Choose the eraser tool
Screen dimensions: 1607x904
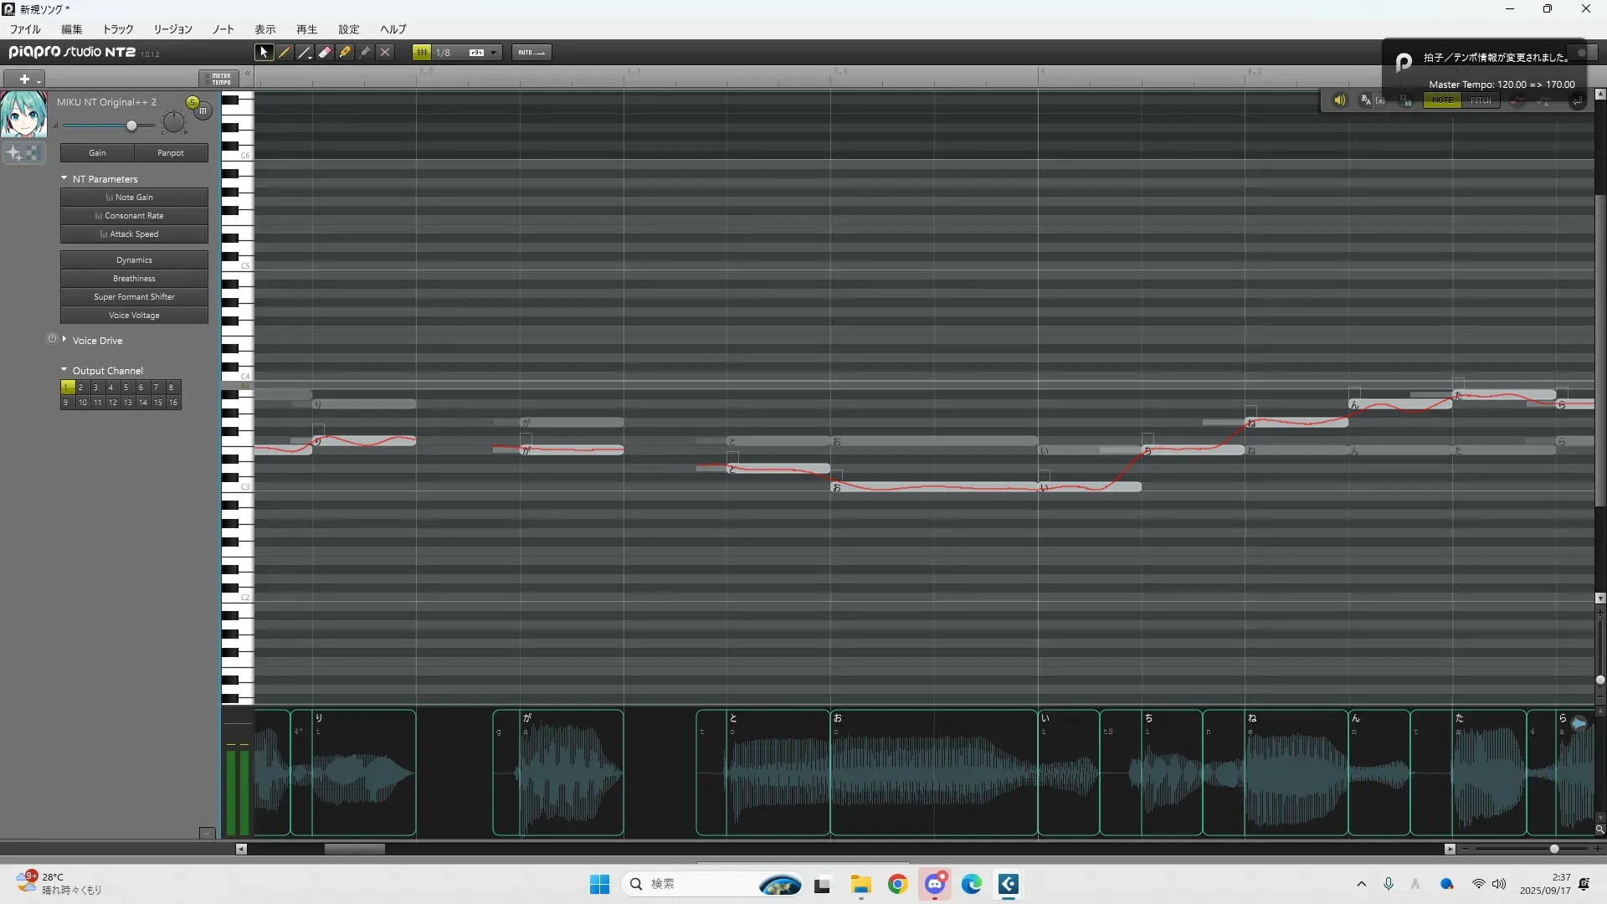click(x=325, y=52)
